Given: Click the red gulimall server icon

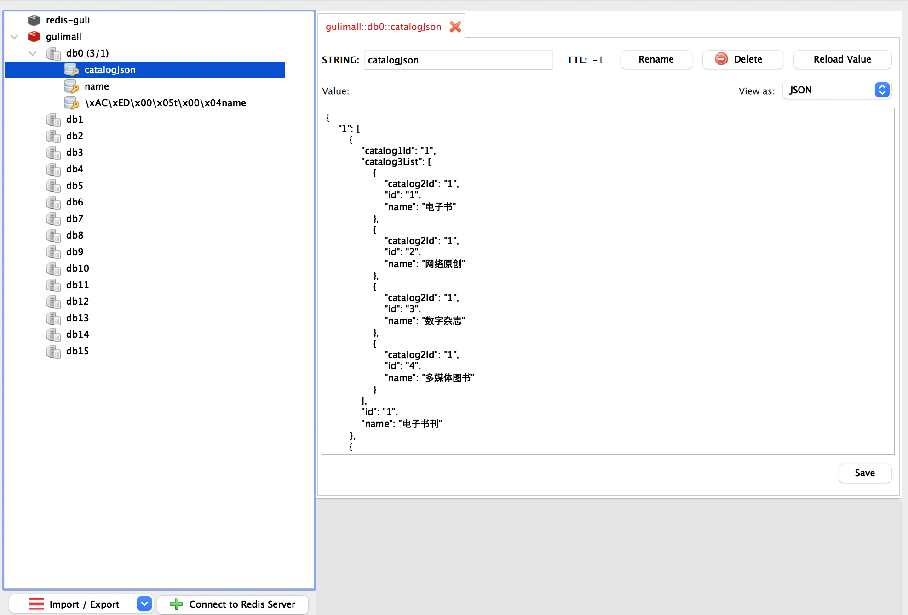Looking at the screenshot, I should pos(34,37).
